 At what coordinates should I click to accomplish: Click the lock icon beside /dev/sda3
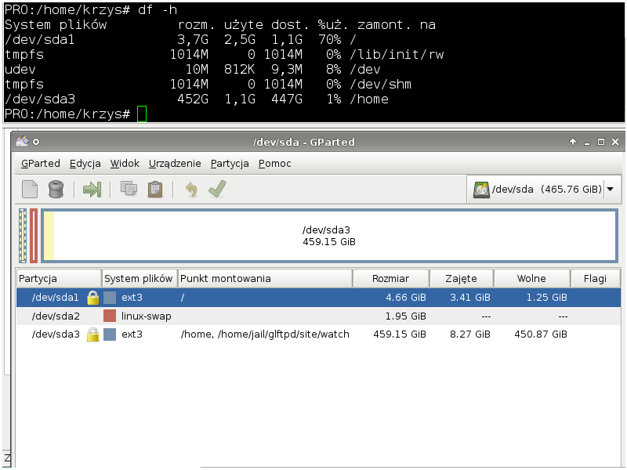92,334
